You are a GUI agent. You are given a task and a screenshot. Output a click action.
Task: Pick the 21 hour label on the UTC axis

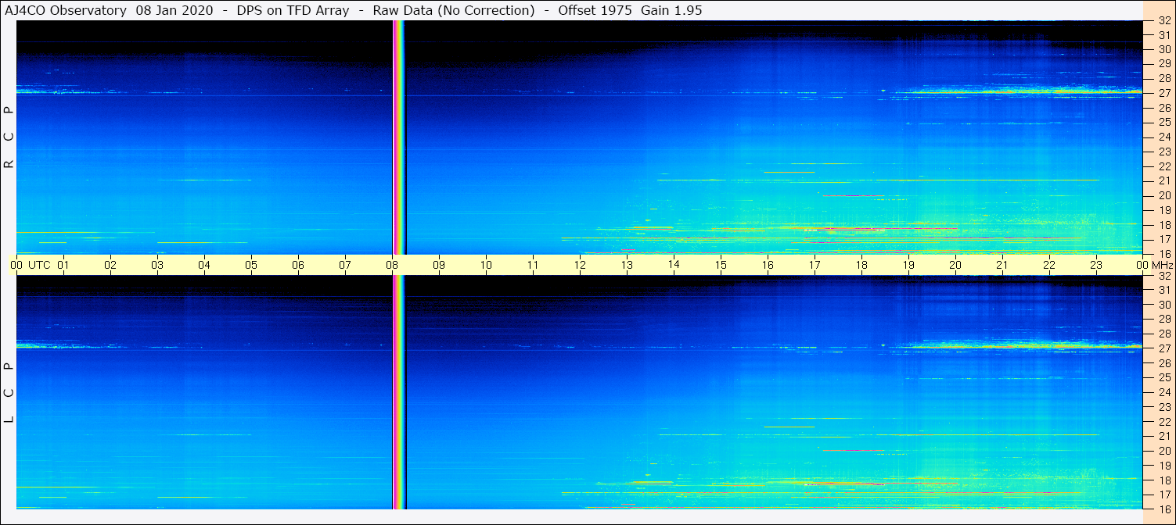pos(1002,265)
